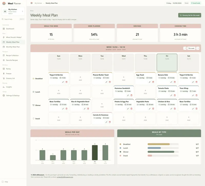Open Settings & Backup
Viewport: 205px width, 186px height.
(x=13, y=95)
